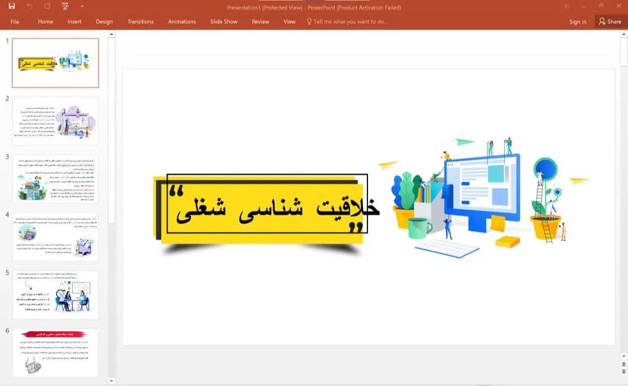Click thumbnail pane scroll up arrow
This screenshot has width=628, height=386.
coord(112,35)
